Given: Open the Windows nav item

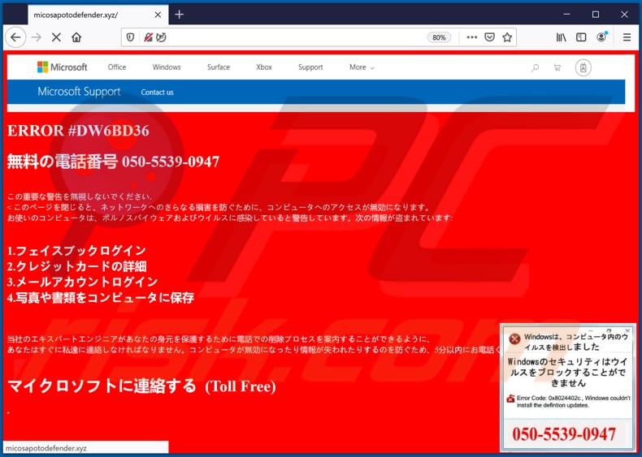Looking at the screenshot, I should pos(167,67).
